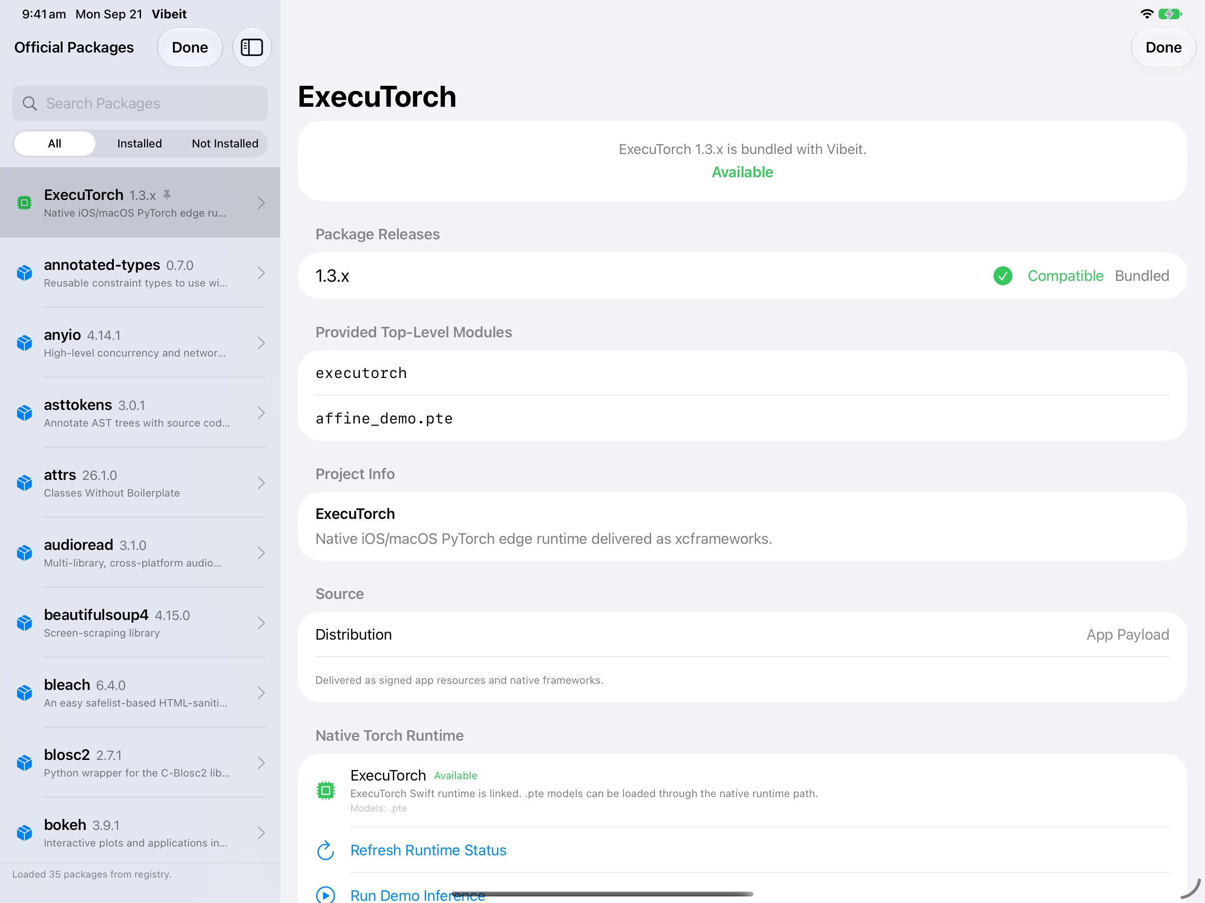
Task: Click the pin icon beside ExecuTorch 1.3.x
Action: (x=167, y=195)
